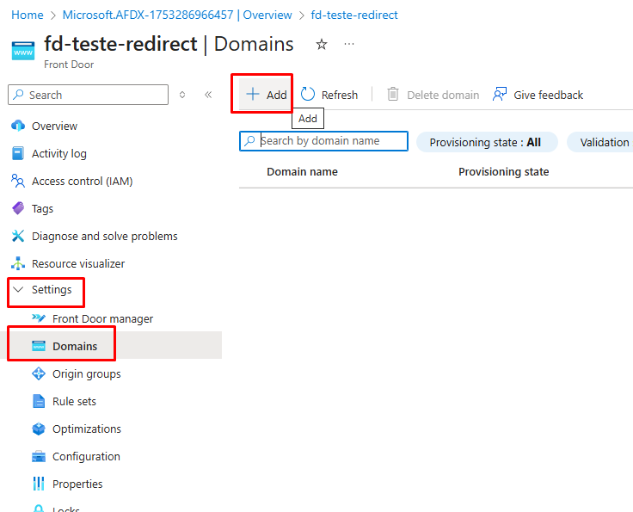Click the purple Tags icon

point(18,208)
